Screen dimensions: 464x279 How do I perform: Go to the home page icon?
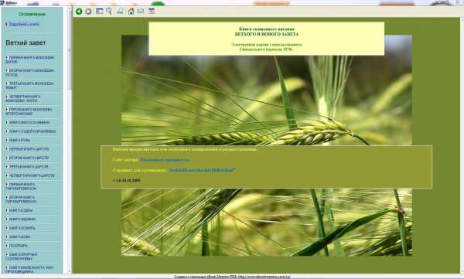click(131, 12)
